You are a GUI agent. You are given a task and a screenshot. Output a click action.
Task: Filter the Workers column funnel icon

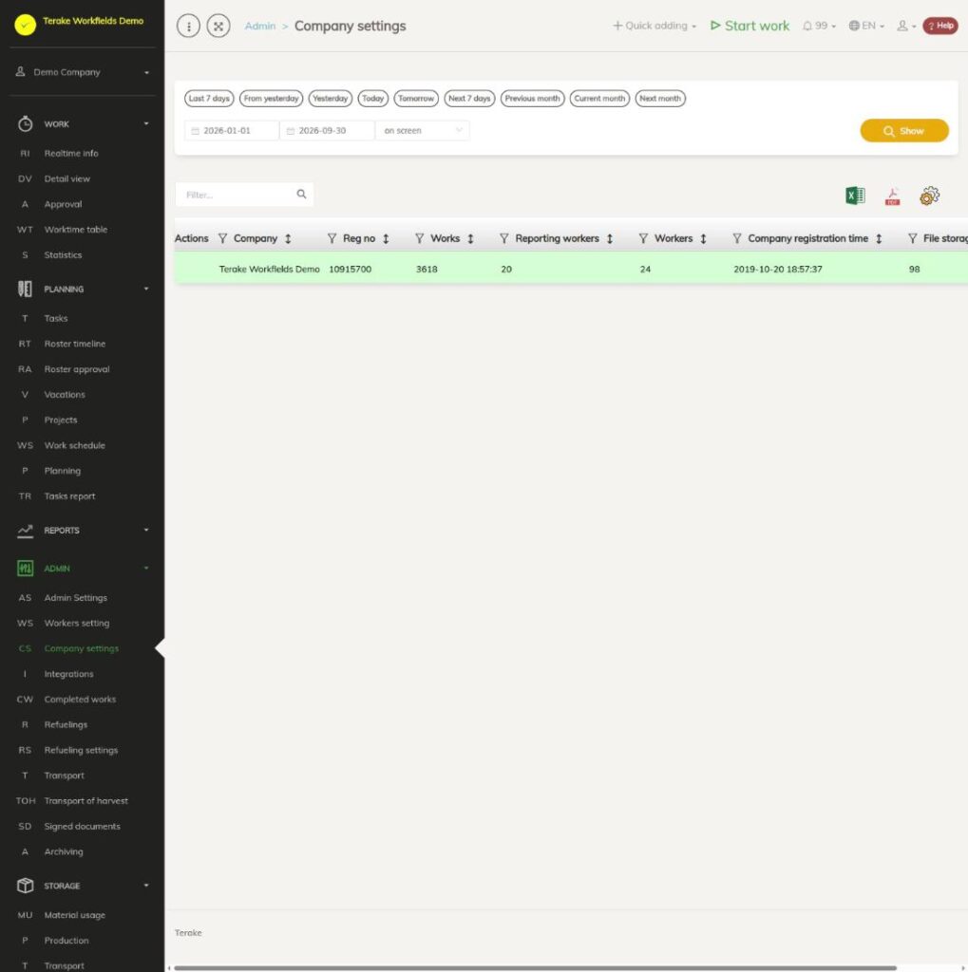pos(643,238)
